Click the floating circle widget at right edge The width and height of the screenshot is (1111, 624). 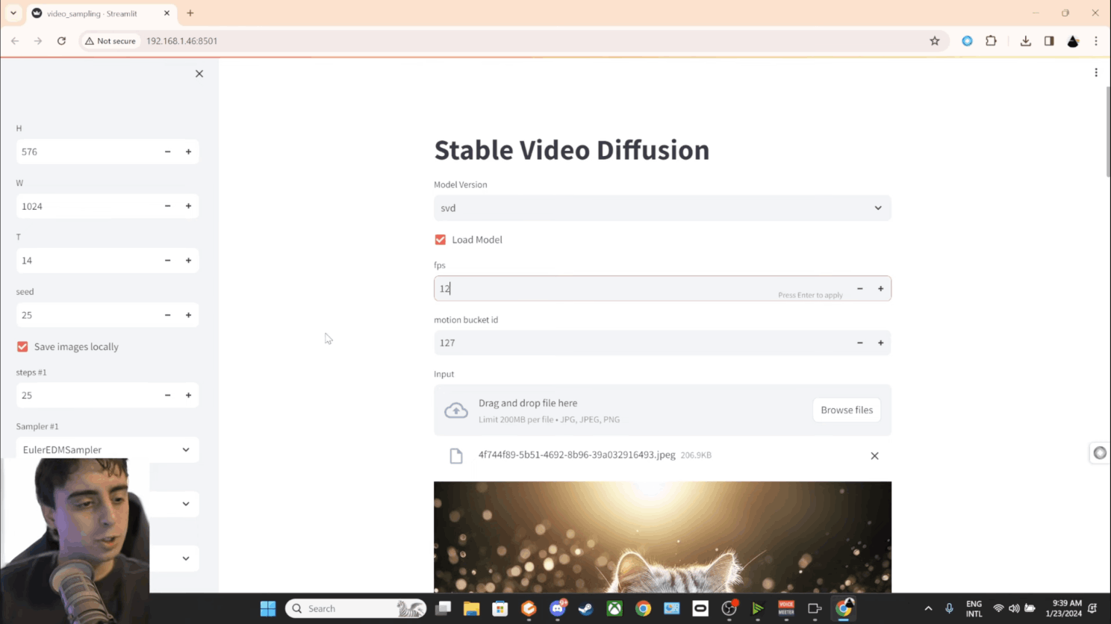click(1100, 453)
